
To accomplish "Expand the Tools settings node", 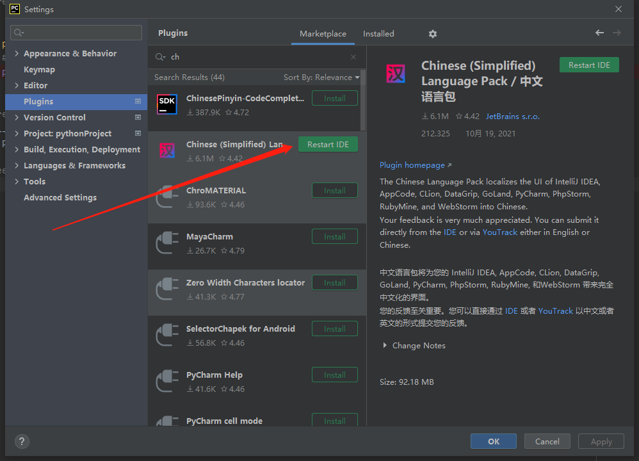I will [x=17, y=181].
